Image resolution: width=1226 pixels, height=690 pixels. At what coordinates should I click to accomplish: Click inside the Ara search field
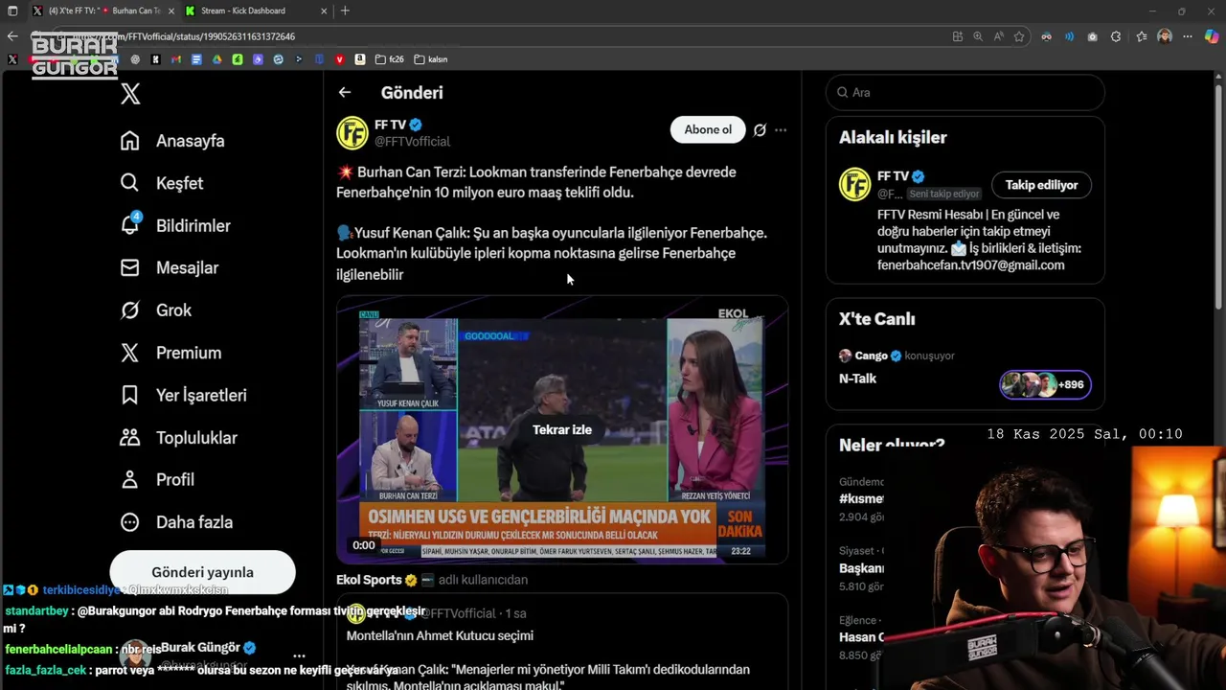[965, 93]
